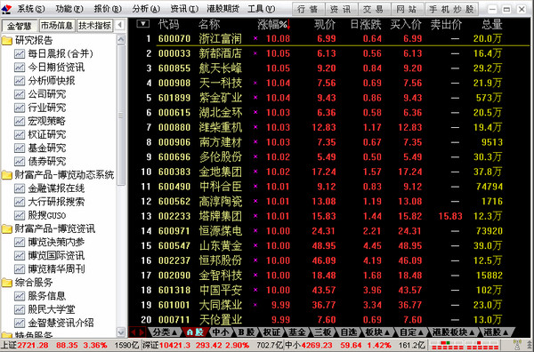Select the B股 bottom tab
This screenshot has width=534, height=352.
[x=247, y=332]
